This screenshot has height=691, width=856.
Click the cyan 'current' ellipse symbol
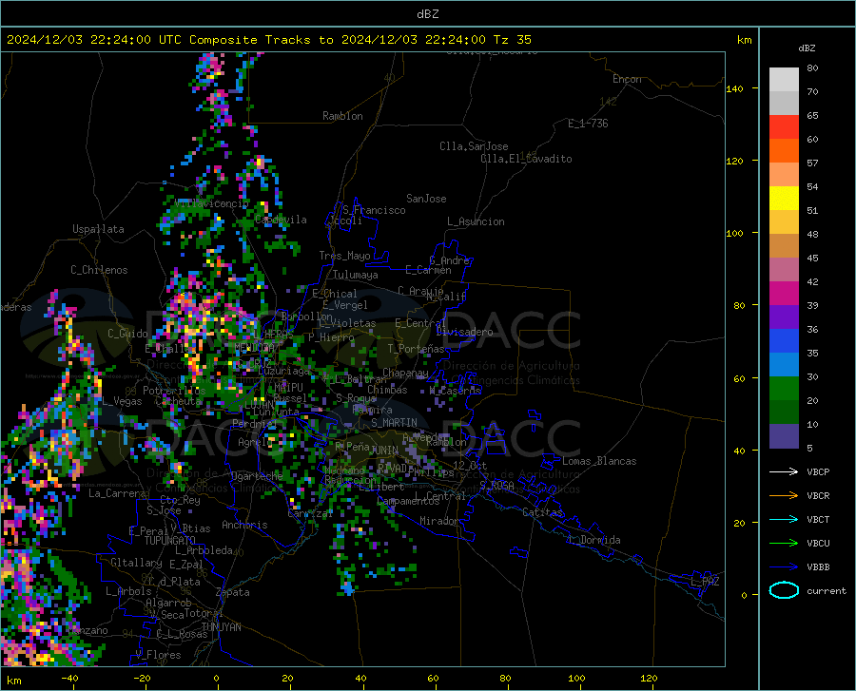pos(784,590)
